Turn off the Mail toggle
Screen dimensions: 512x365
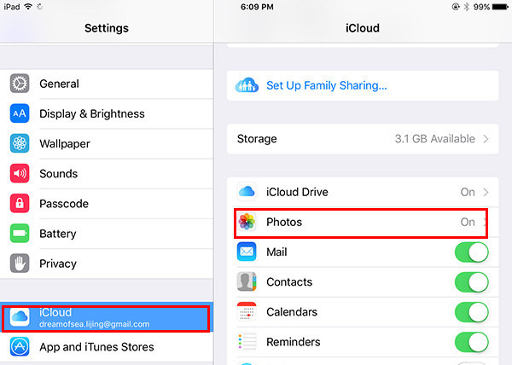tap(472, 252)
